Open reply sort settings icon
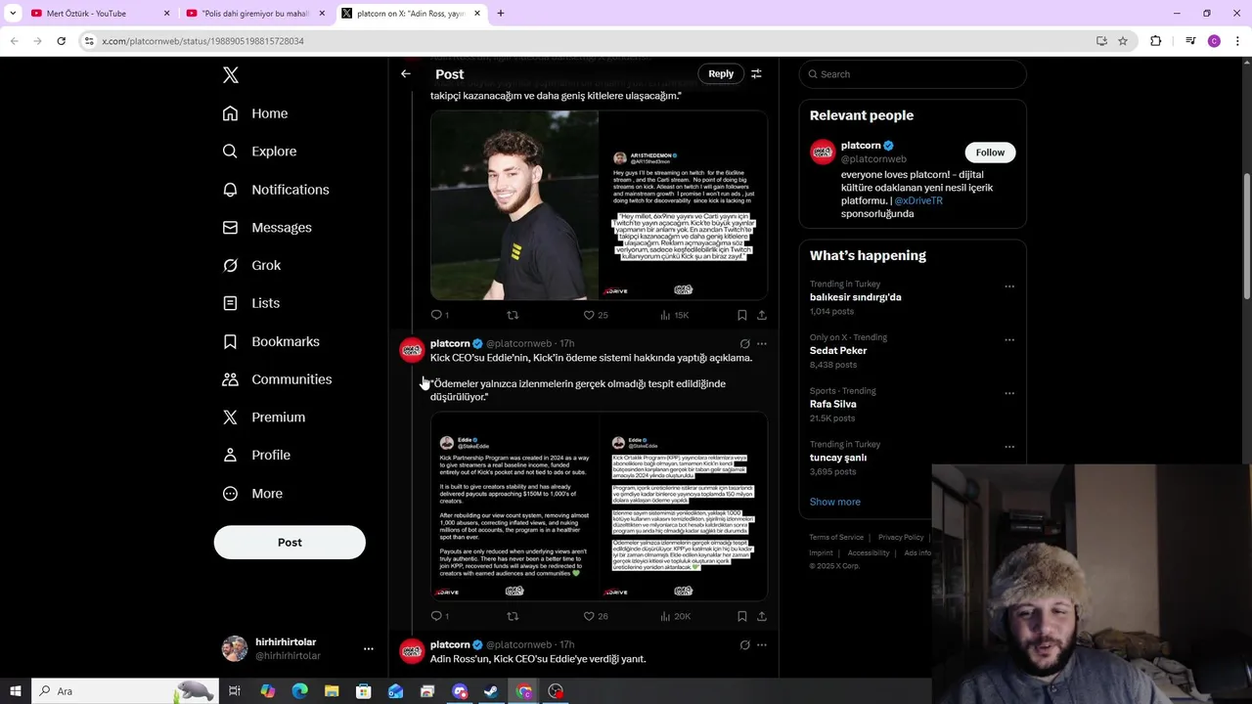The image size is (1252, 704). 756,73
